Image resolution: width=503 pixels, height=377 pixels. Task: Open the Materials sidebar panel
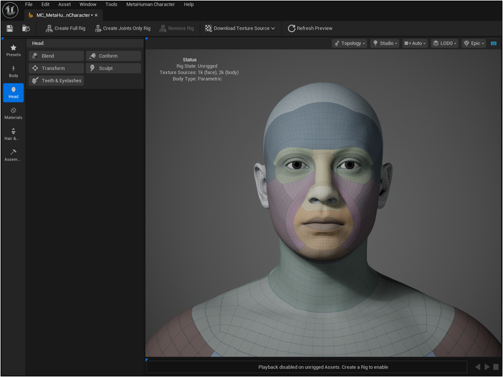14,114
